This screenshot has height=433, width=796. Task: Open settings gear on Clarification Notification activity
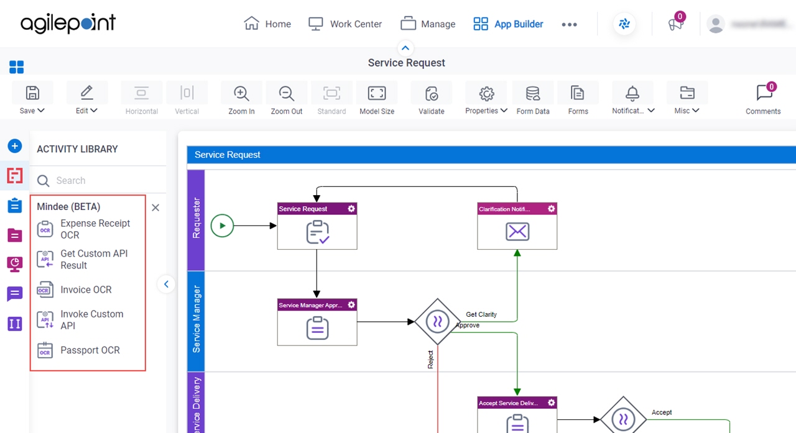tap(551, 209)
